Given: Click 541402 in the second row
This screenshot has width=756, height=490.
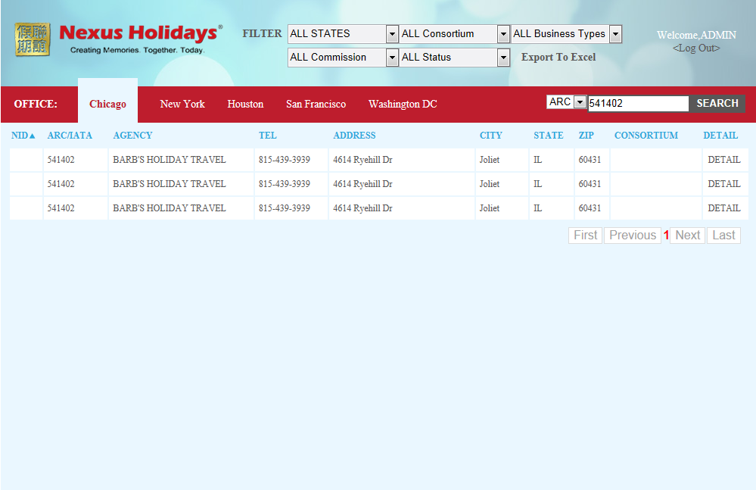Looking at the screenshot, I should pos(61,184).
